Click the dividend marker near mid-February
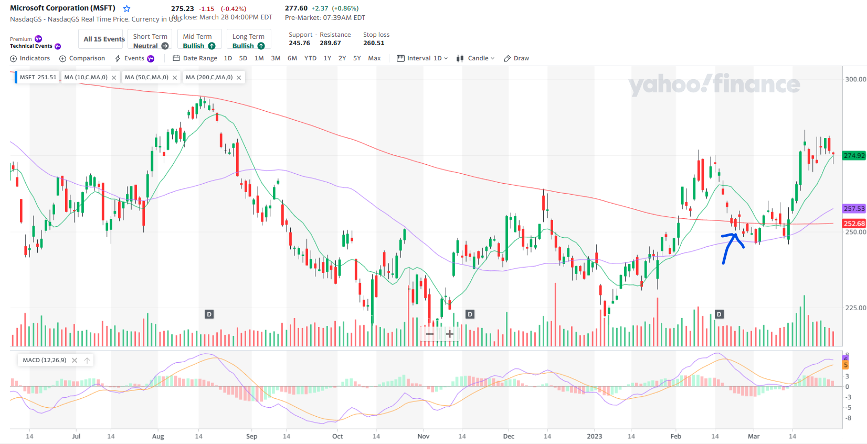Image resolution: width=867 pixels, height=444 pixels. point(719,314)
